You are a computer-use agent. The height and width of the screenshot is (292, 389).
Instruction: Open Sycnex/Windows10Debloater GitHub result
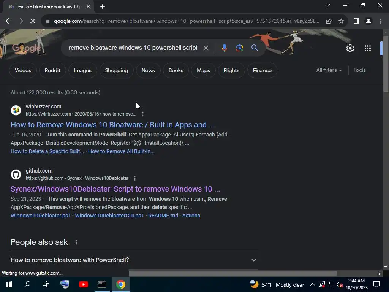coord(115,189)
